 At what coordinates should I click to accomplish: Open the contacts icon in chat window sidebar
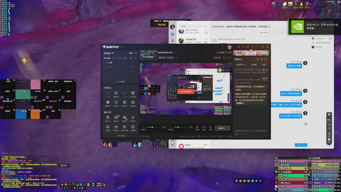(173, 41)
